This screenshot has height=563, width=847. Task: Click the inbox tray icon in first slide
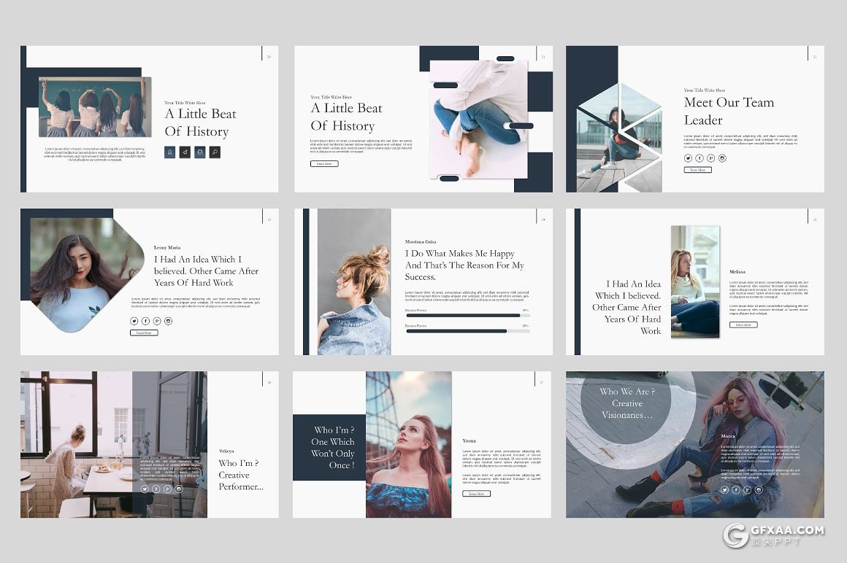point(200,152)
